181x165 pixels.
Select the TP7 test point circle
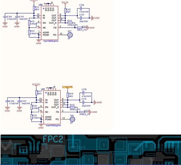(70, 35)
